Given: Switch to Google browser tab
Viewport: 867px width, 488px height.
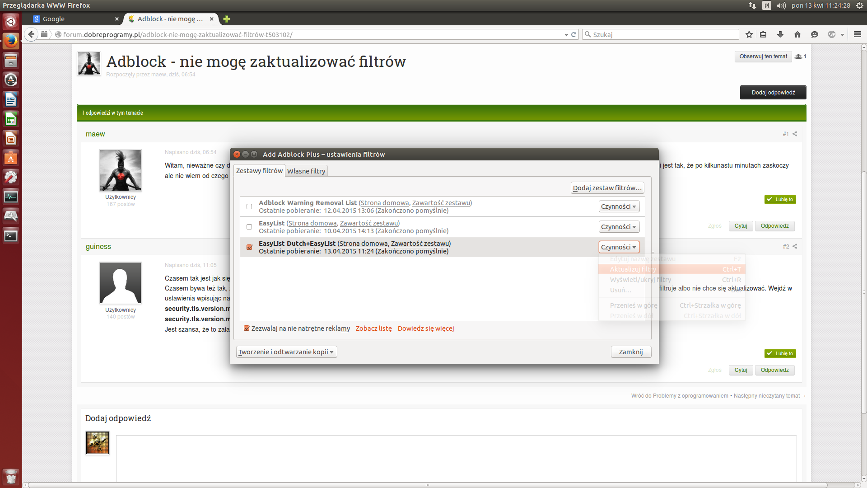Looking at the screenshot, I should [72, 19].
